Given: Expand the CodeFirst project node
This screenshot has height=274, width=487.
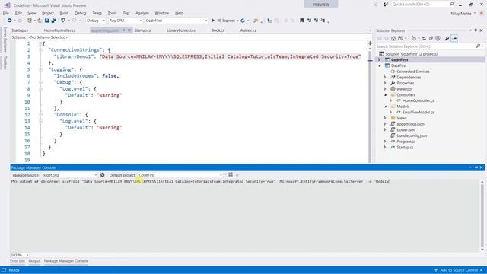Looking at the screenshot, I should (379, 59).
